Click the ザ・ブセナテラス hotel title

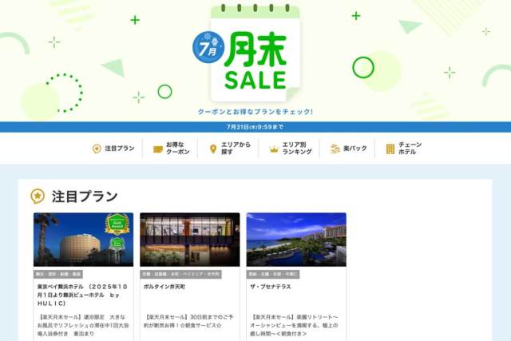click(270, 287)
